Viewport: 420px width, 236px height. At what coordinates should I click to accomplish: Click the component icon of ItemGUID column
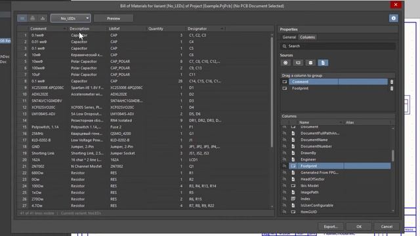pyautogui.click(x=293, y=212)
